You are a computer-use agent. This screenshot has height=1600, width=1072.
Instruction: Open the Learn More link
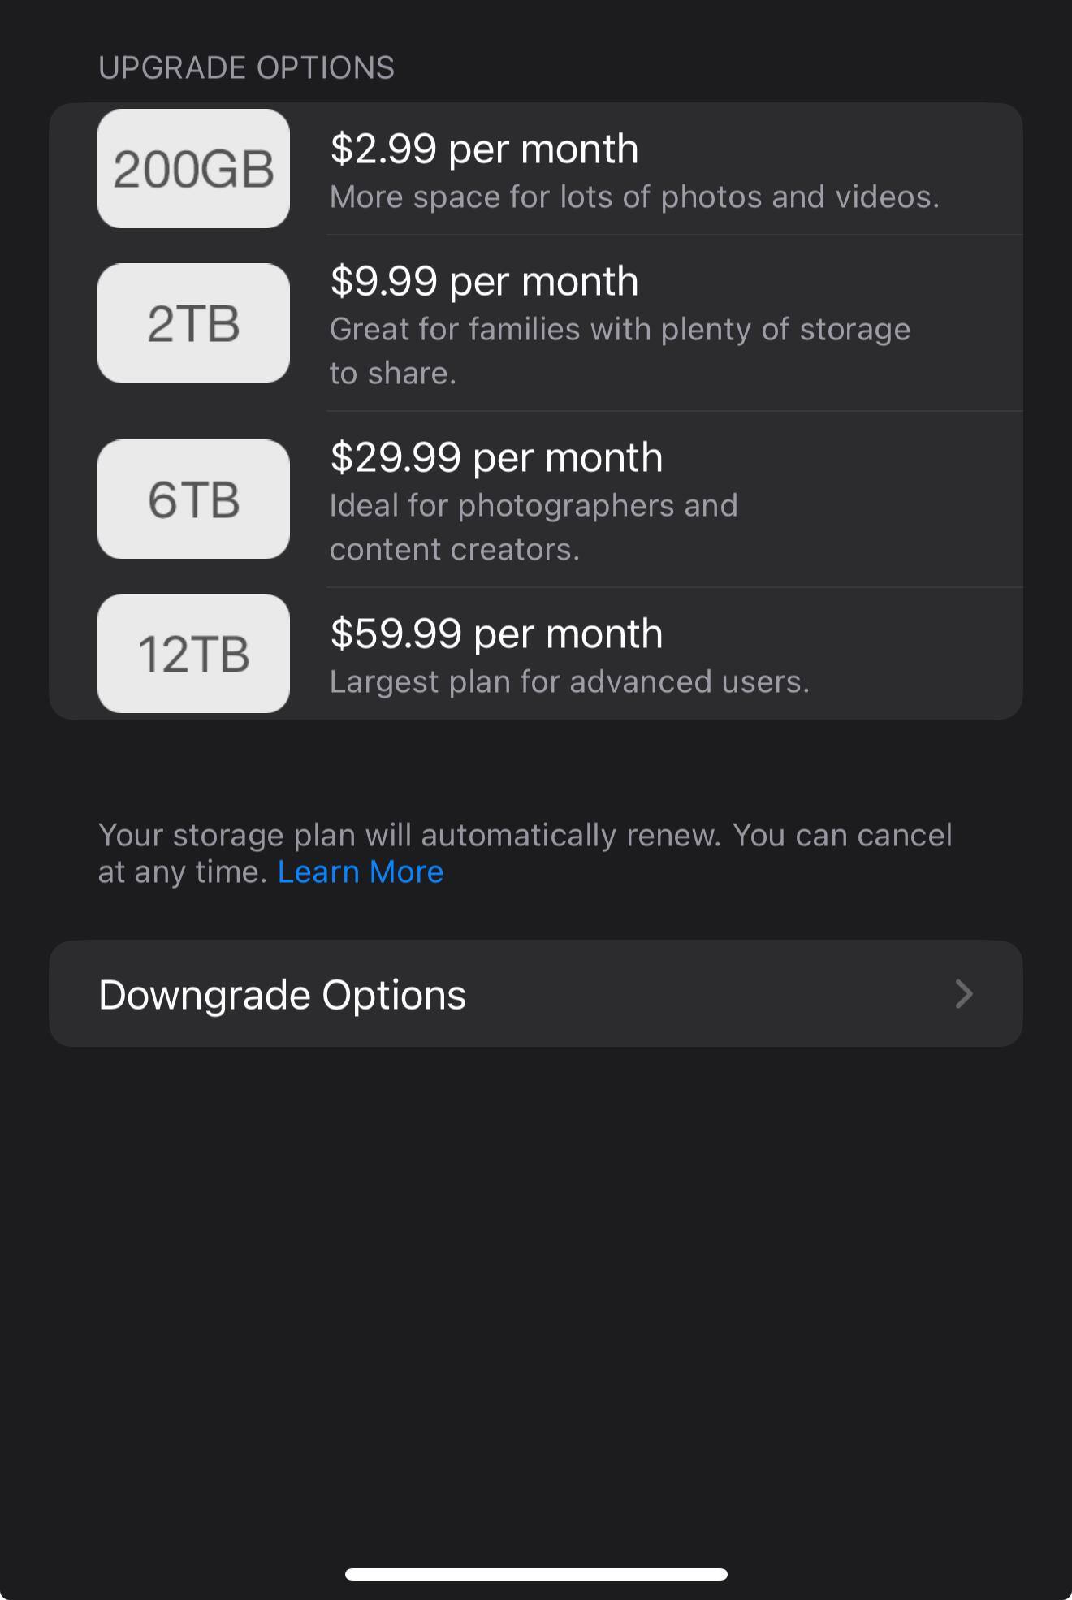(361, 872)
